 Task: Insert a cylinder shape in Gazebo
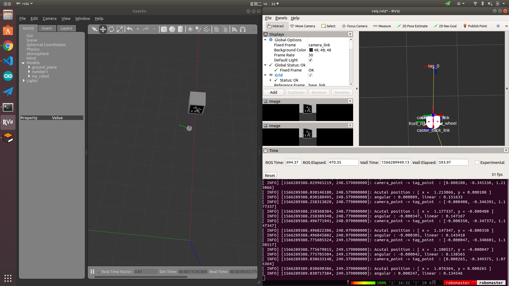(180, 29)
